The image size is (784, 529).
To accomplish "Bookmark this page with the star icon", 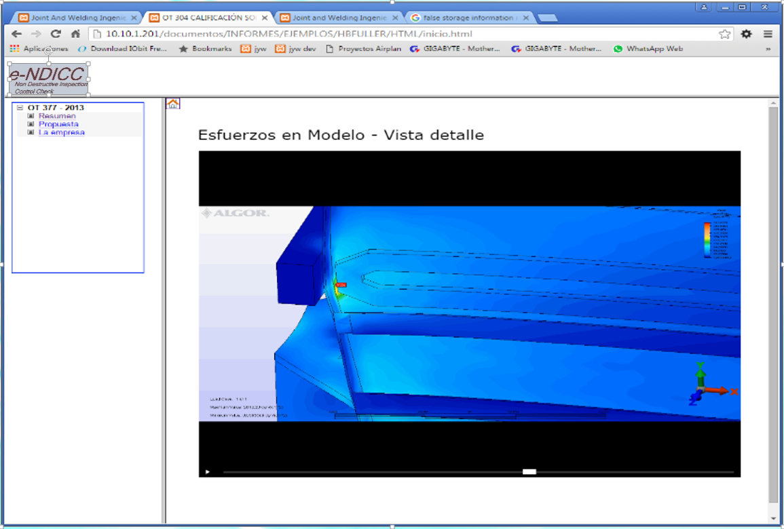I will pyautogui.click(x=725, y=34).
